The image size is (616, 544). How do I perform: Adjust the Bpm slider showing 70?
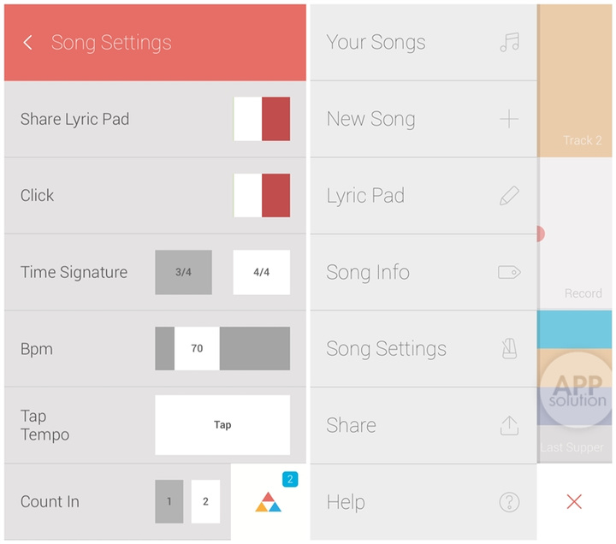click(197, 349)
